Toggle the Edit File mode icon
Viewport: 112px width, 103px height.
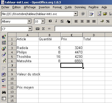pos(91,14)
